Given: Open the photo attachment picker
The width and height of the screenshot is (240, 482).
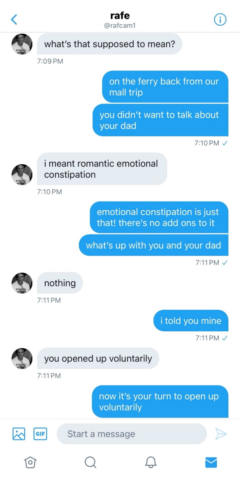Looking at the screenshot, I should coord(19,434).
